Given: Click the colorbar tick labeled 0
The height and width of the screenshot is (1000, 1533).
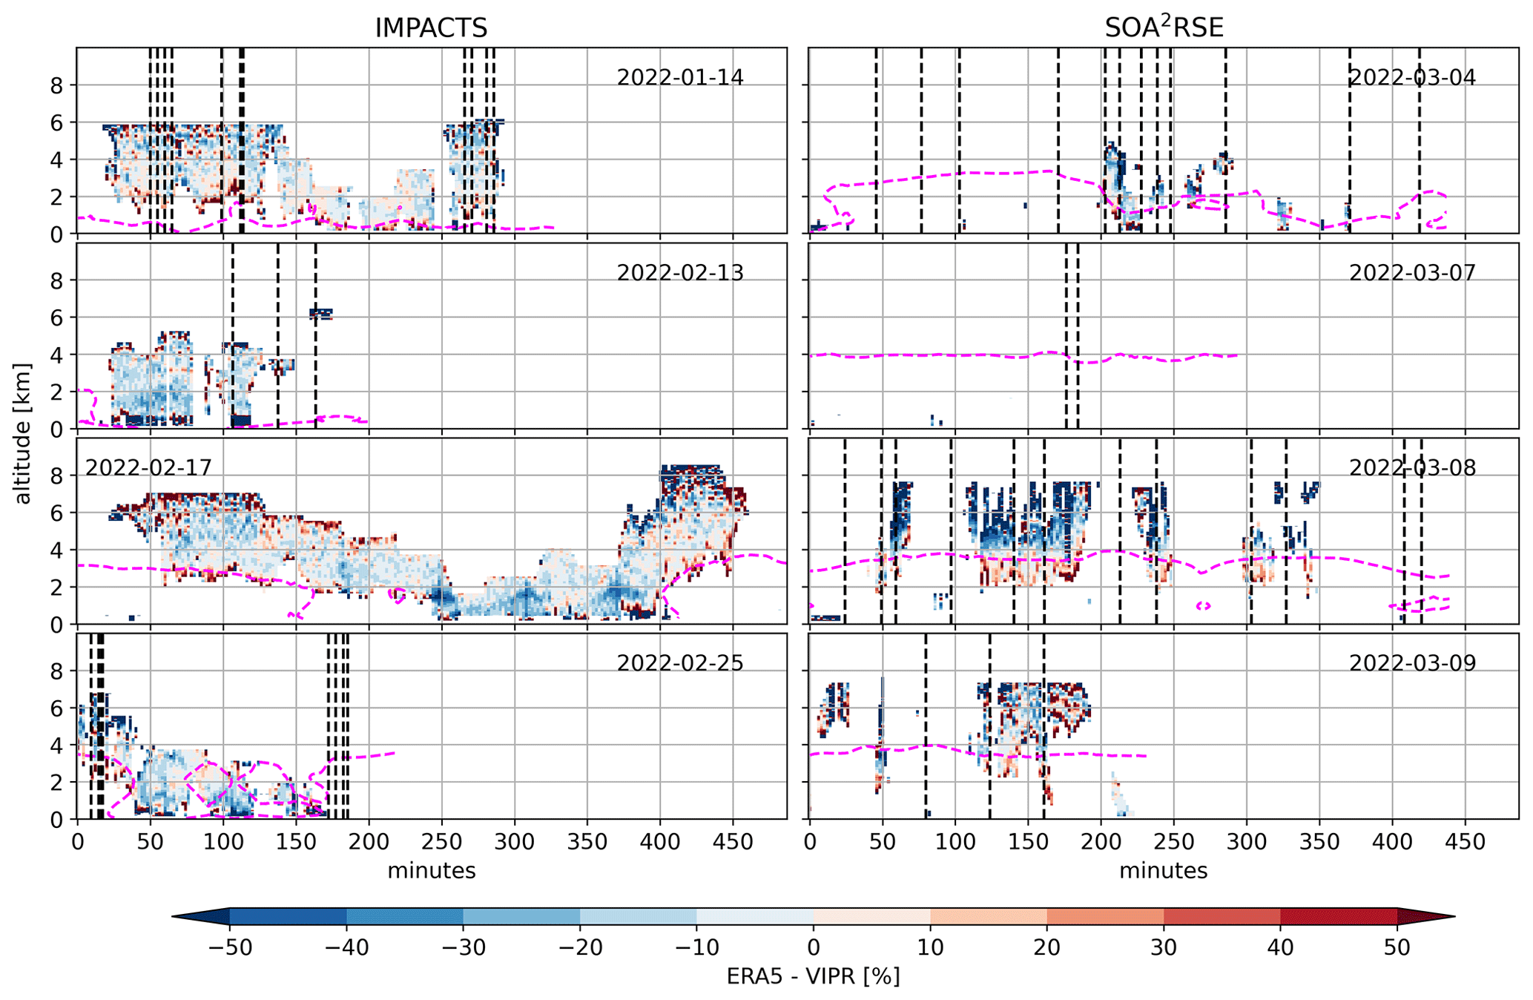Looking at the screenshot, I should coord(813,947).
